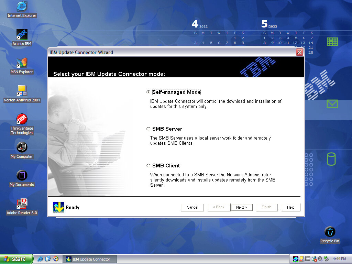This screenshot has height=264, width=352.
Task: Open the Windows Start menu
Action: tap(16, 259)
